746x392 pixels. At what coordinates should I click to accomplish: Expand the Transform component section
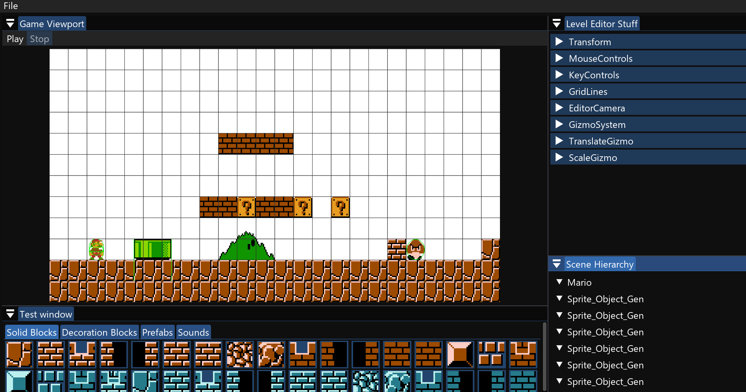(x=559, y=42)
